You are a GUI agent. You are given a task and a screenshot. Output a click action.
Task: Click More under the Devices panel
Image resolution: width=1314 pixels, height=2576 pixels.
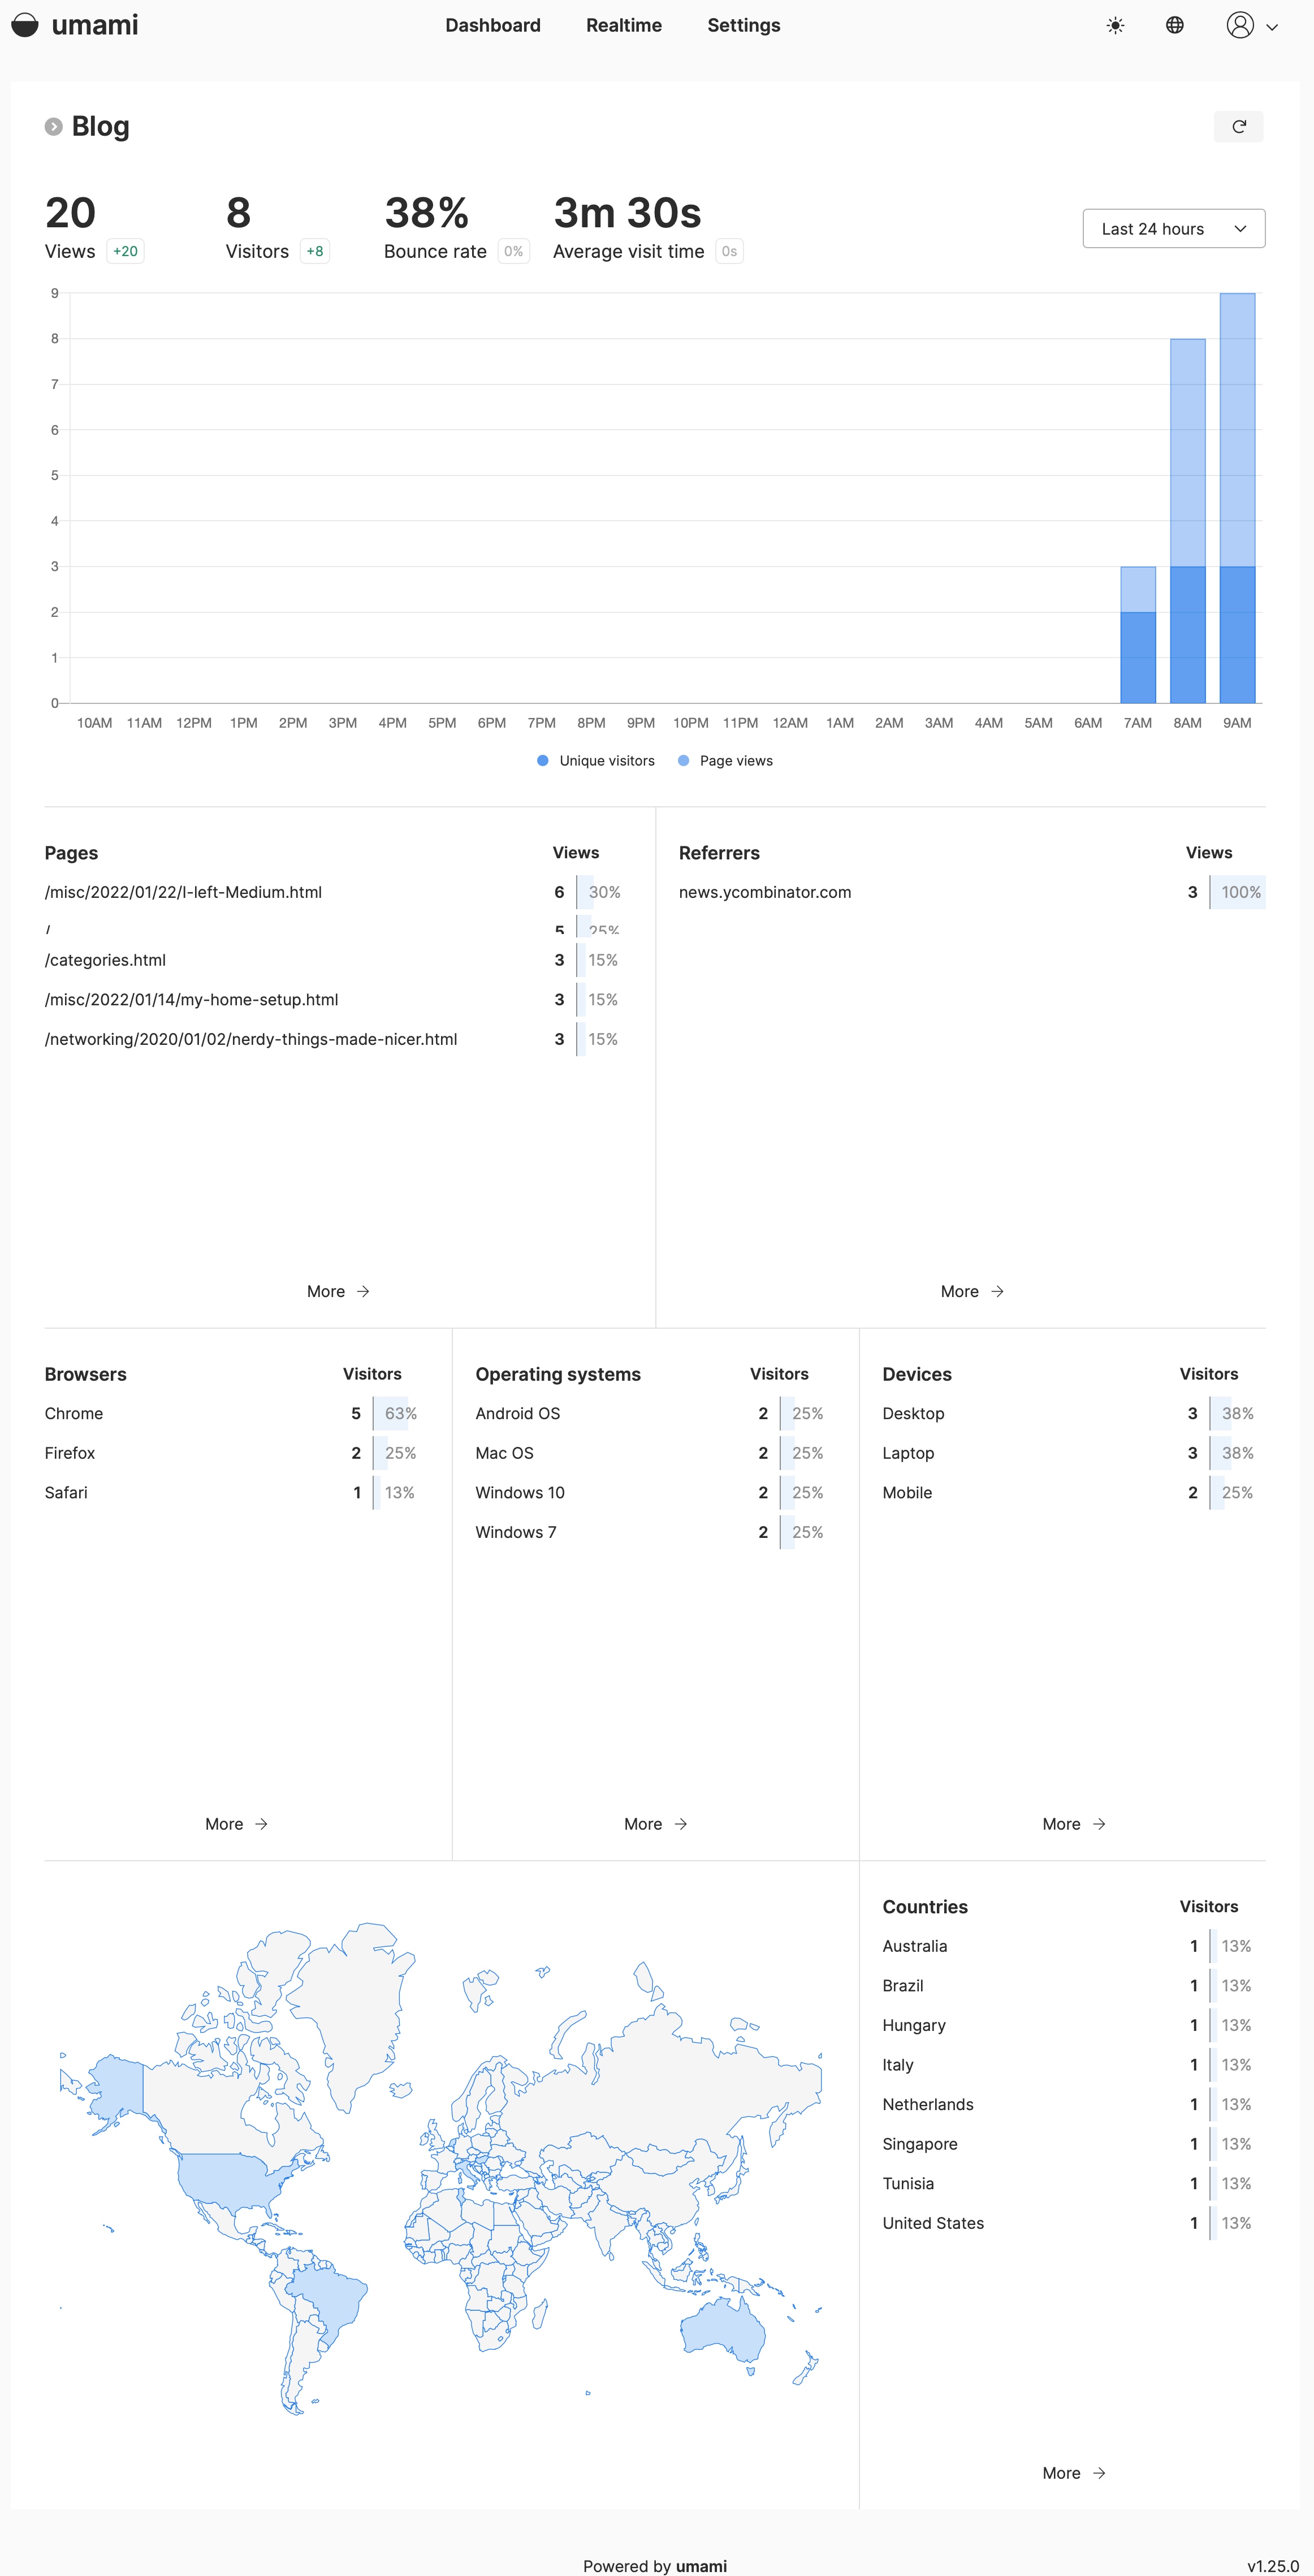[1073, 1824]
